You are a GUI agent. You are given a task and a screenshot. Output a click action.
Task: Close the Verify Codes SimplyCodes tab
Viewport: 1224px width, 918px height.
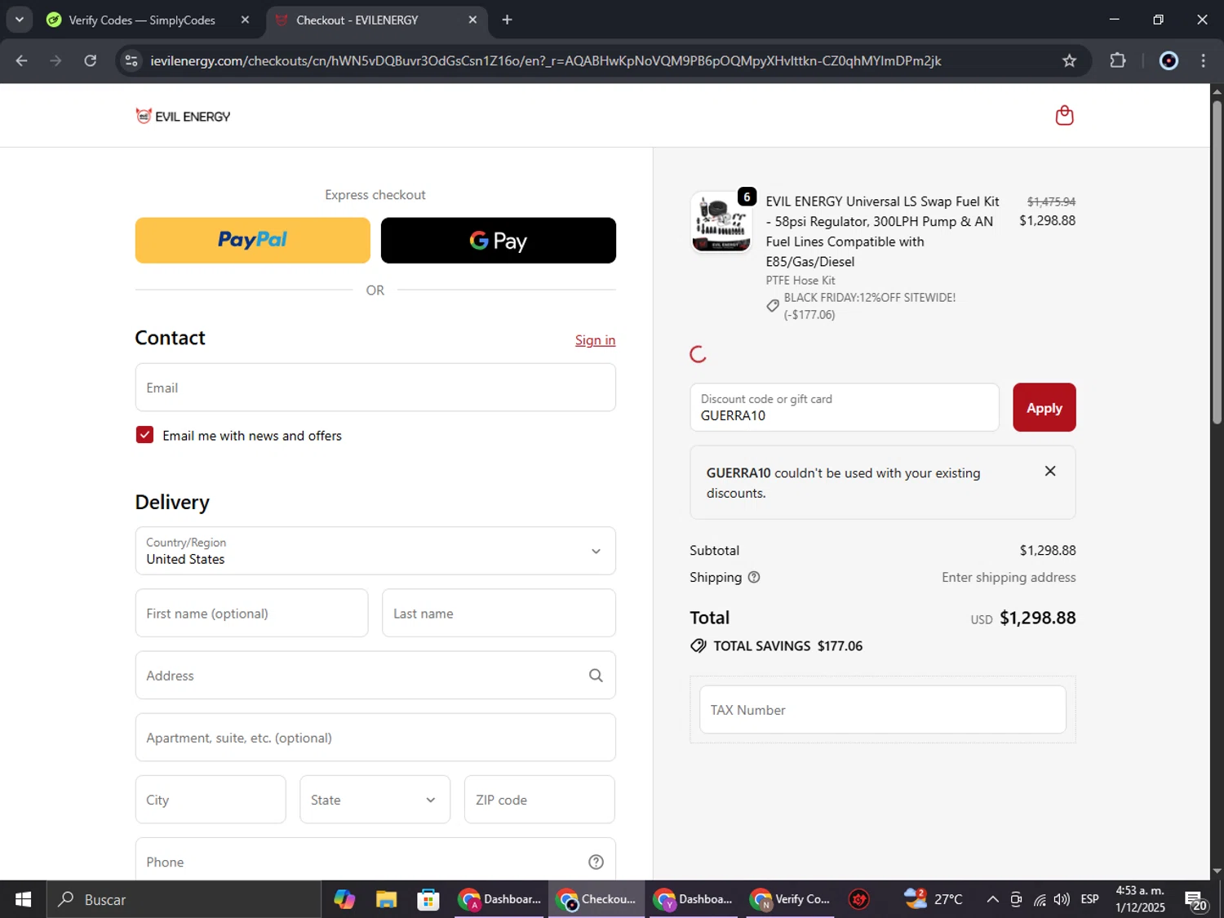pyautogui.click(x=245, y=20)
